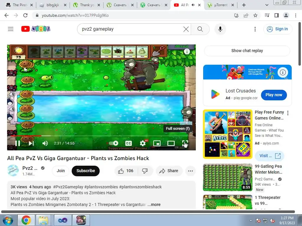Viewport: 302px width, 226px height.
Task: Switch to The Pirate tab
Action: (19, 5)
